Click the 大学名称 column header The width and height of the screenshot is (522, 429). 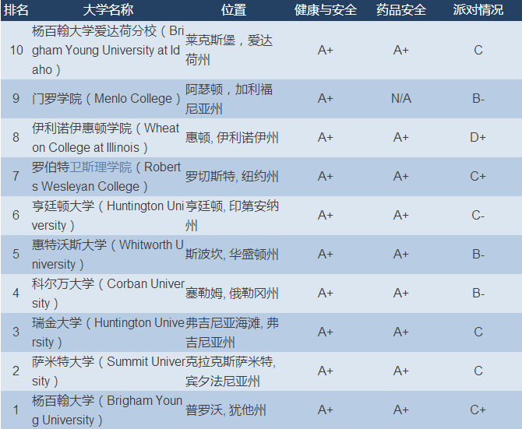(108, 10)
